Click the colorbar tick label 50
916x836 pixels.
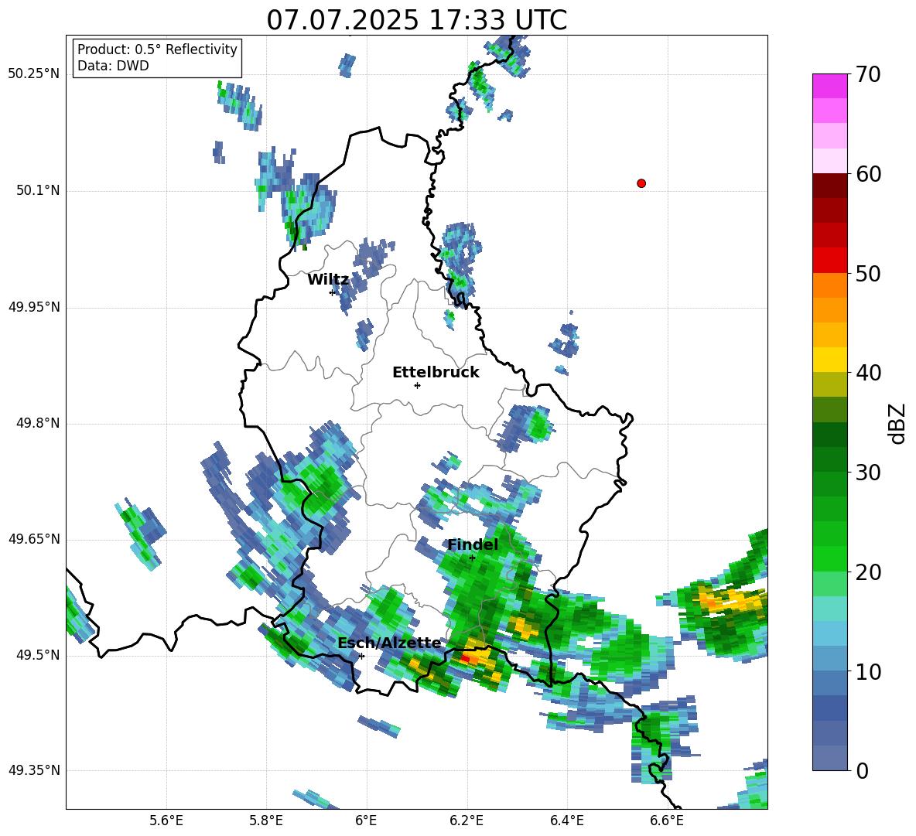click(x=868, y=274)
